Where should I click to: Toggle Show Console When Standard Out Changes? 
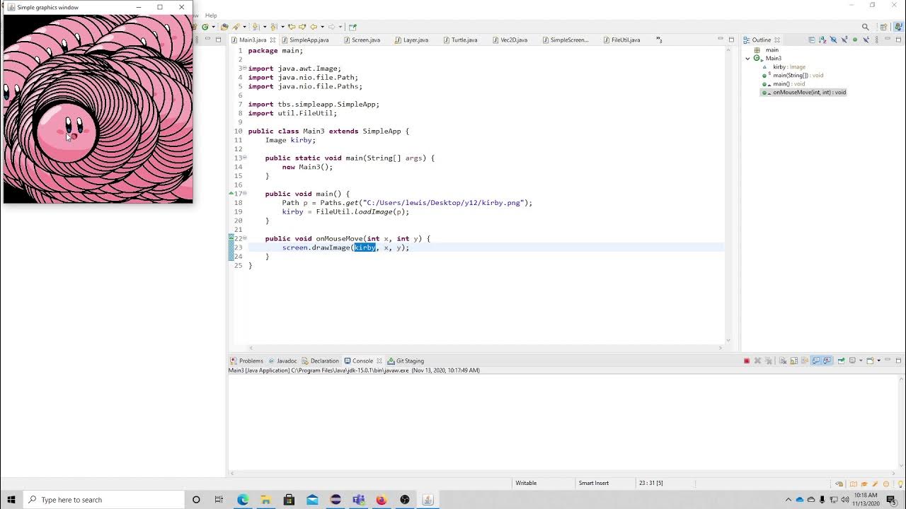(x=815, y=361)
